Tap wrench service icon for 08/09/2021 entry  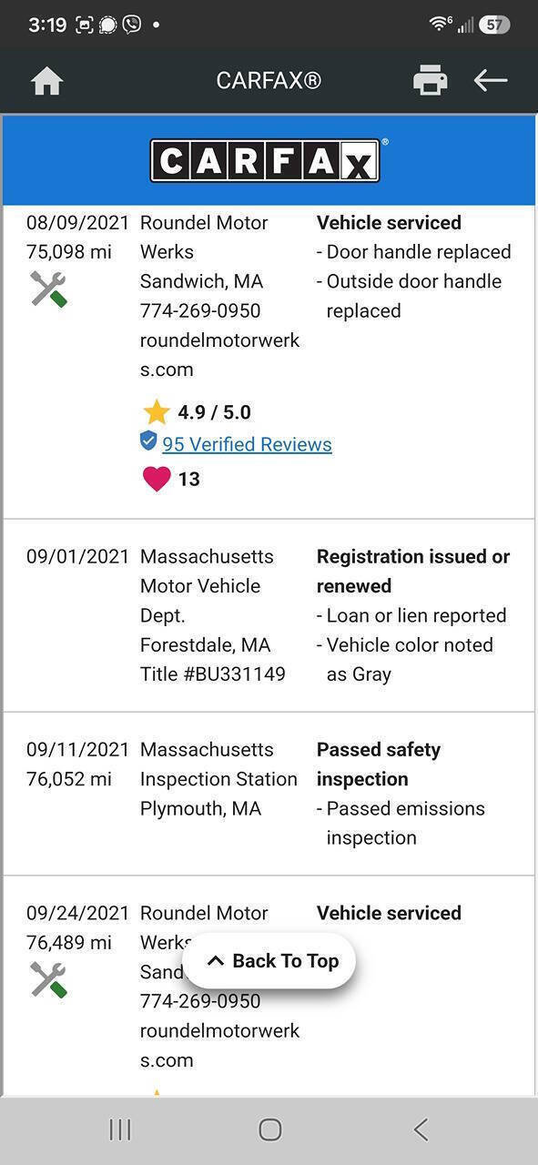pos(48,289)
